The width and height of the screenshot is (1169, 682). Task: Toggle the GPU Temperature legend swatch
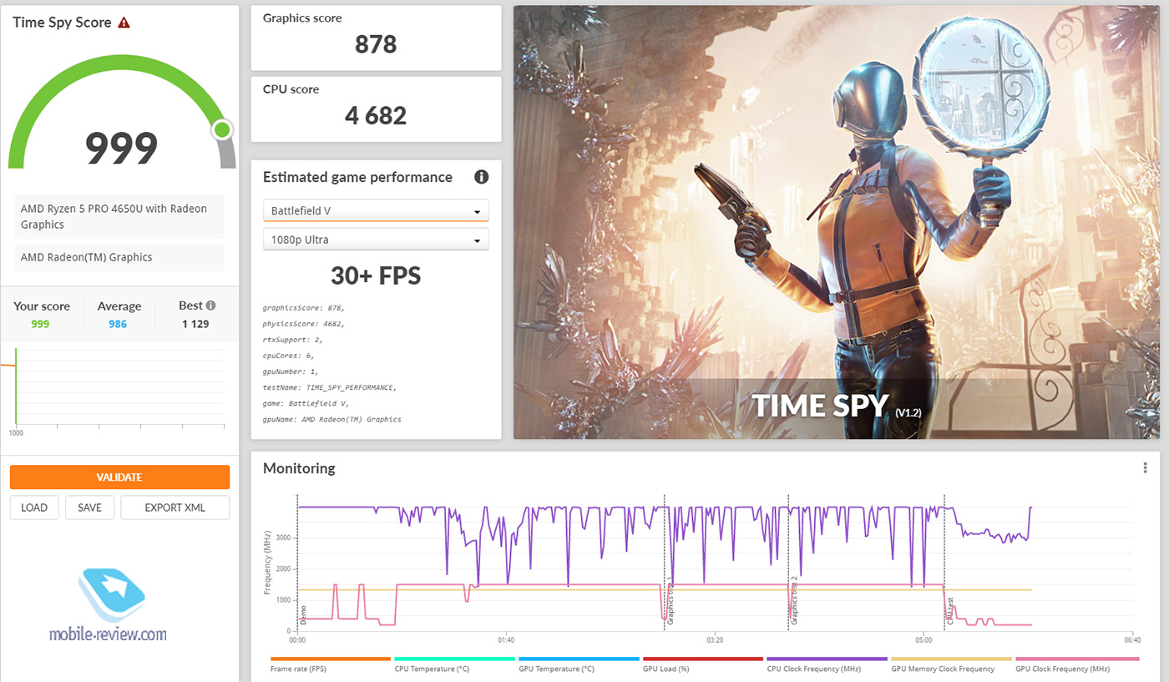pos(579,659)
